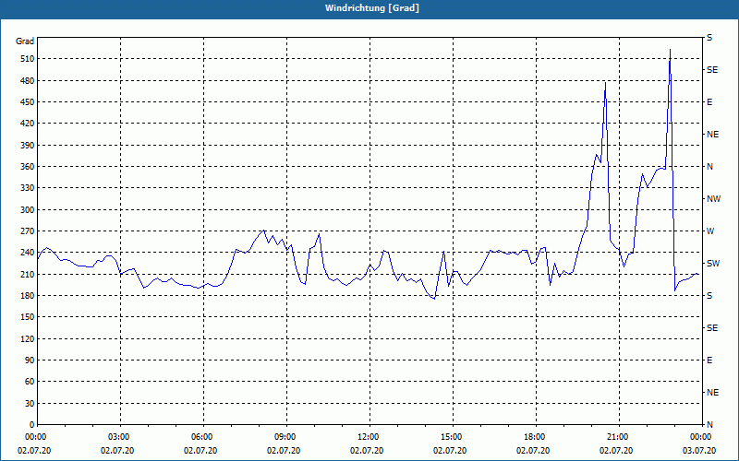Select the E compass label level with 450

[x=709, y=102]
